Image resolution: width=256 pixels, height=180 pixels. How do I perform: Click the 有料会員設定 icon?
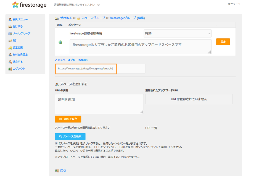pyautogui.click(x=10, y=55)
